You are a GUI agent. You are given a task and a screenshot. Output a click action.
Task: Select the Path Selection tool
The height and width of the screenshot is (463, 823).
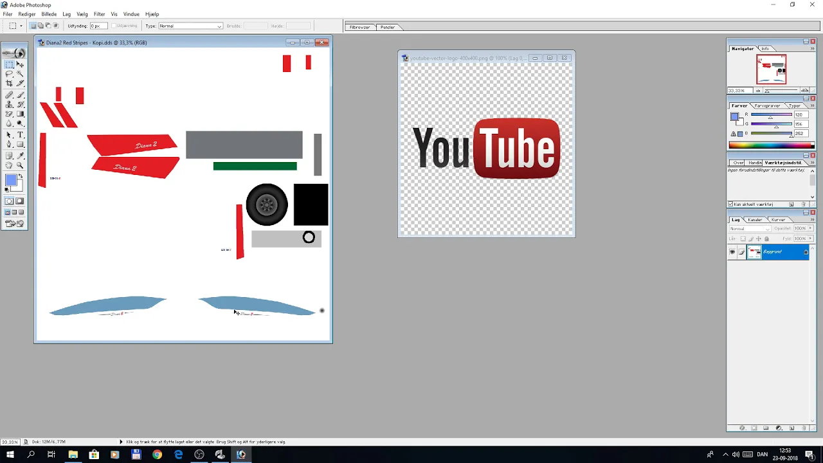pos(9,135)
